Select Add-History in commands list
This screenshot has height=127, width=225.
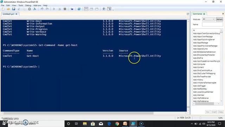(198, 80)
